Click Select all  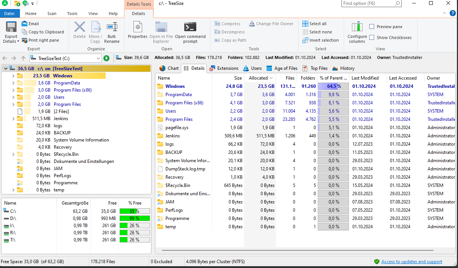(x=314, y=24)
